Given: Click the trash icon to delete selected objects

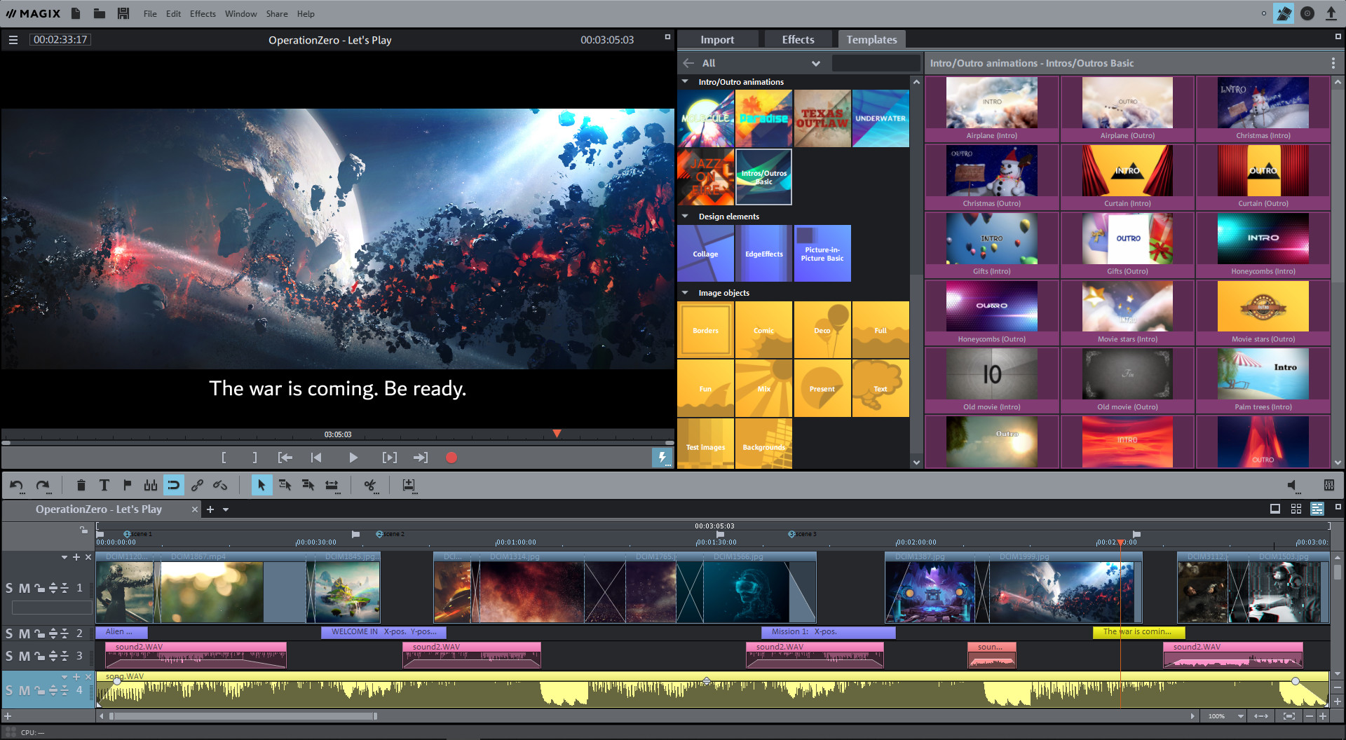Looking at the screenshot, I should coord(81,485).
